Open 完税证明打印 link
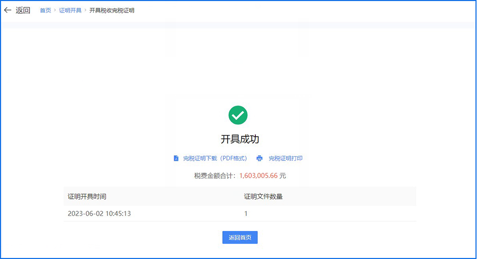 [x=285, y=159]
